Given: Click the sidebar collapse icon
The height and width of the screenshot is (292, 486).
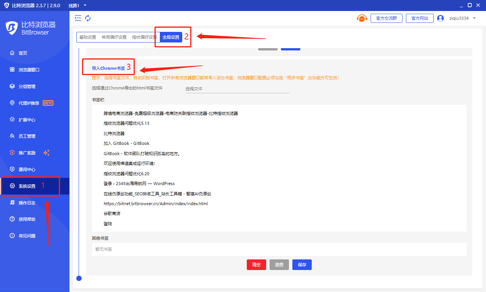Looking at the screenshot, I should coord(78,18).
